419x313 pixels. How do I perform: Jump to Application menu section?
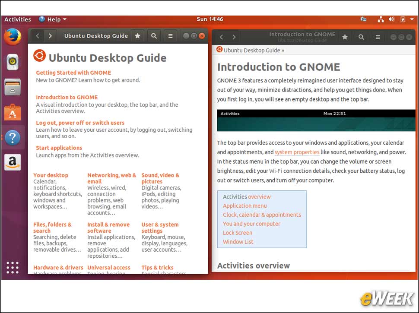point(245,206)
